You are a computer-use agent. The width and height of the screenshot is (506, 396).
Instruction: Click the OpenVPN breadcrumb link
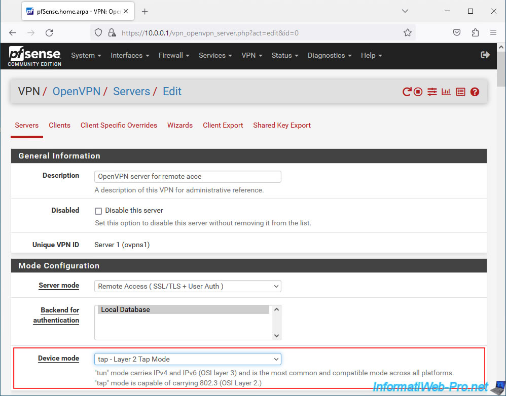77,92
